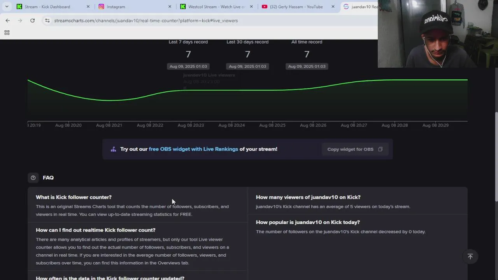
Task: Close the Gerly Hassam YouTube tab
Action: tap(333, 7)
